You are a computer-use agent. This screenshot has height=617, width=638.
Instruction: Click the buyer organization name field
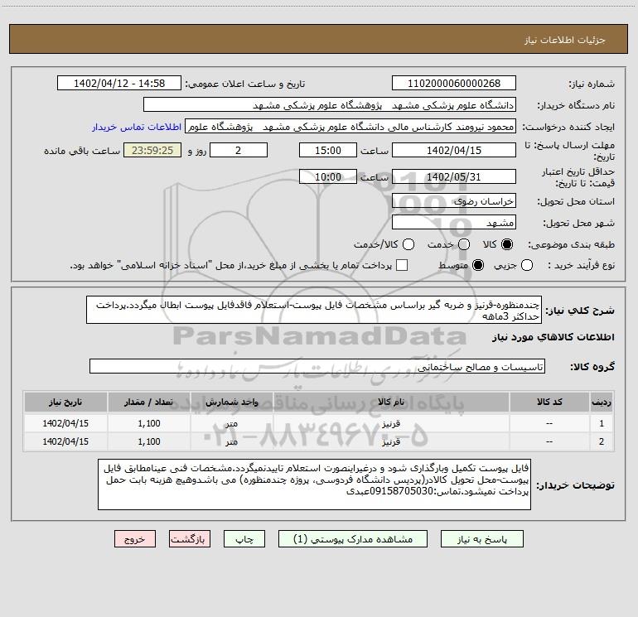click(330, 105)
